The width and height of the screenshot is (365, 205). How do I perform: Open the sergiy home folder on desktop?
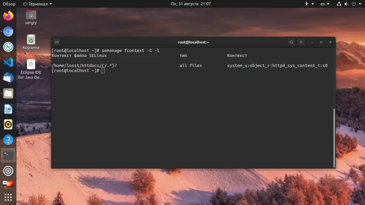pyautogui.click(x=31, y=17)
